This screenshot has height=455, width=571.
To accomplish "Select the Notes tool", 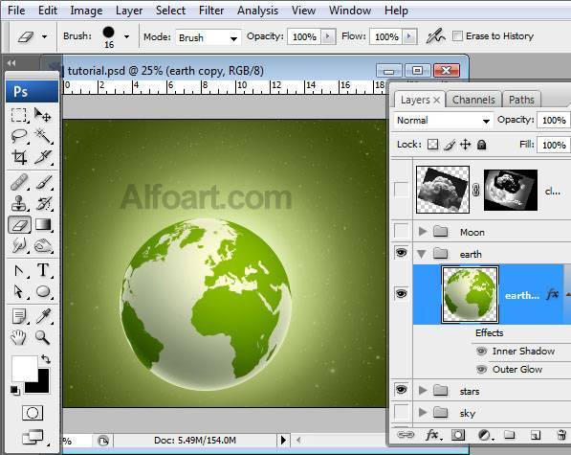I will (19, 316).
